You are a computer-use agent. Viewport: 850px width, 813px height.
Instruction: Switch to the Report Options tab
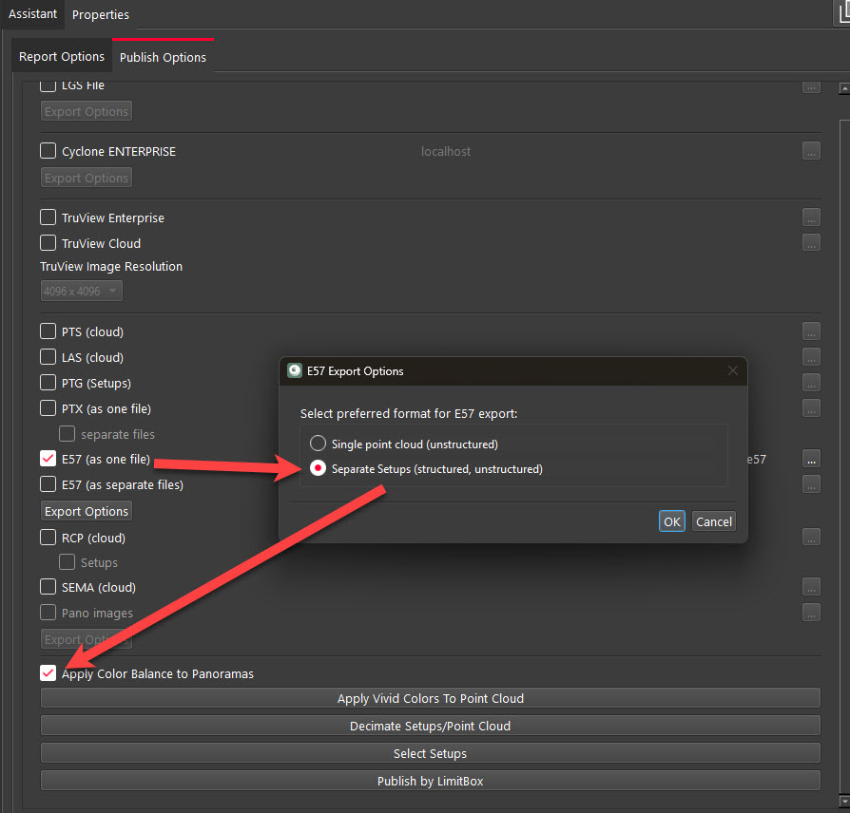(x=60, y=56)
